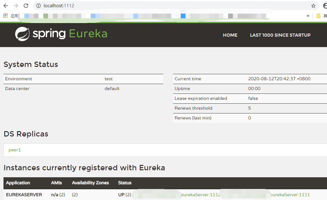The image size is (327, 200).
Task: Show more bookmarks with the double chevron
Action: pos(308,16)
